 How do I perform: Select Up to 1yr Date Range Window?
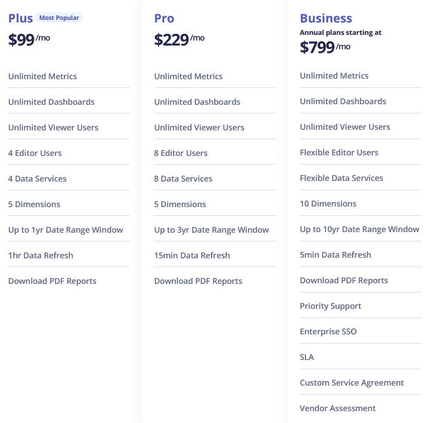(x=66, y=230)
